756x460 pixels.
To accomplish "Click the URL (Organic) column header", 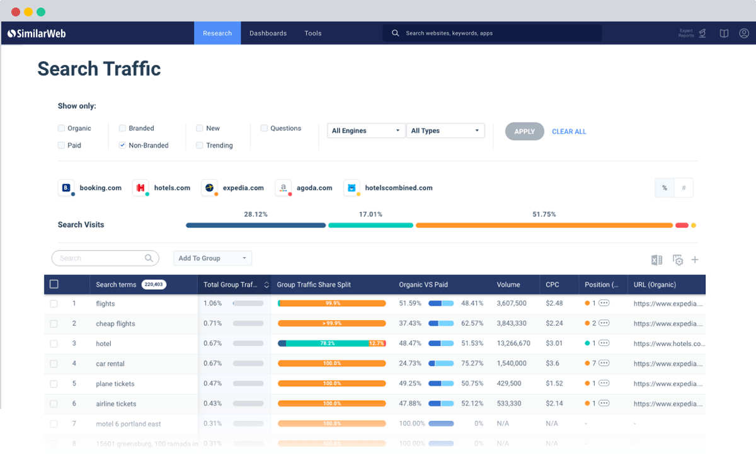I will pyautogui.click(x=655, y=285).
